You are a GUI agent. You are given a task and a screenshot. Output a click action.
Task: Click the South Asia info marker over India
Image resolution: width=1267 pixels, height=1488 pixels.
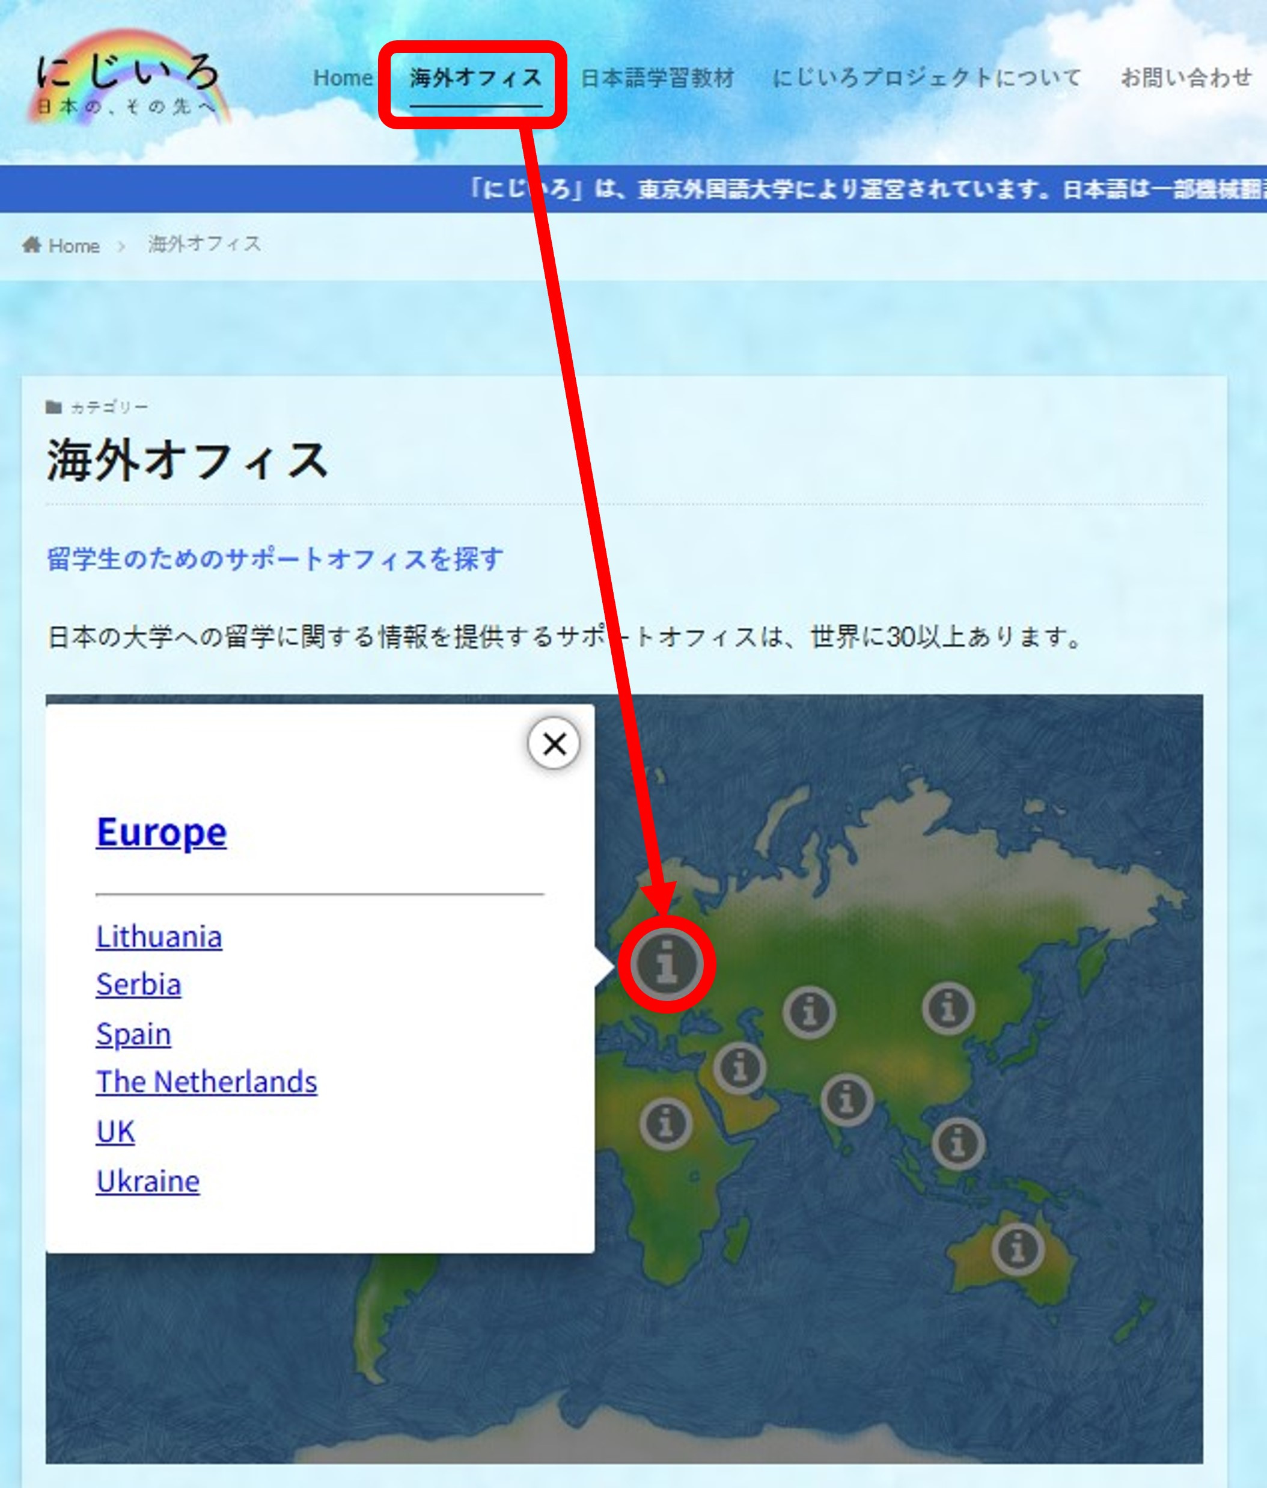tap(846, 1099)
